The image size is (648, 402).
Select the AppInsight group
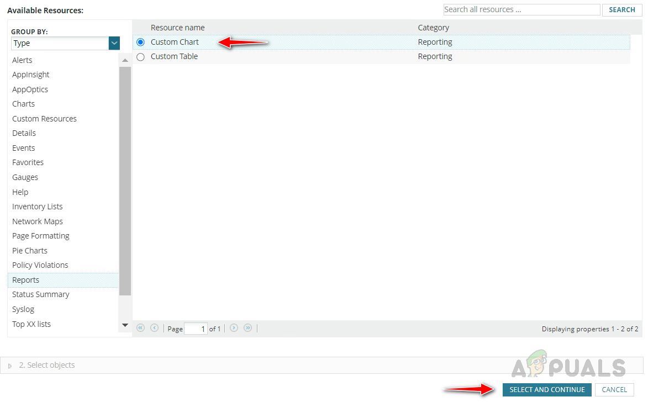pyautogui.click(x=30, y=75)
